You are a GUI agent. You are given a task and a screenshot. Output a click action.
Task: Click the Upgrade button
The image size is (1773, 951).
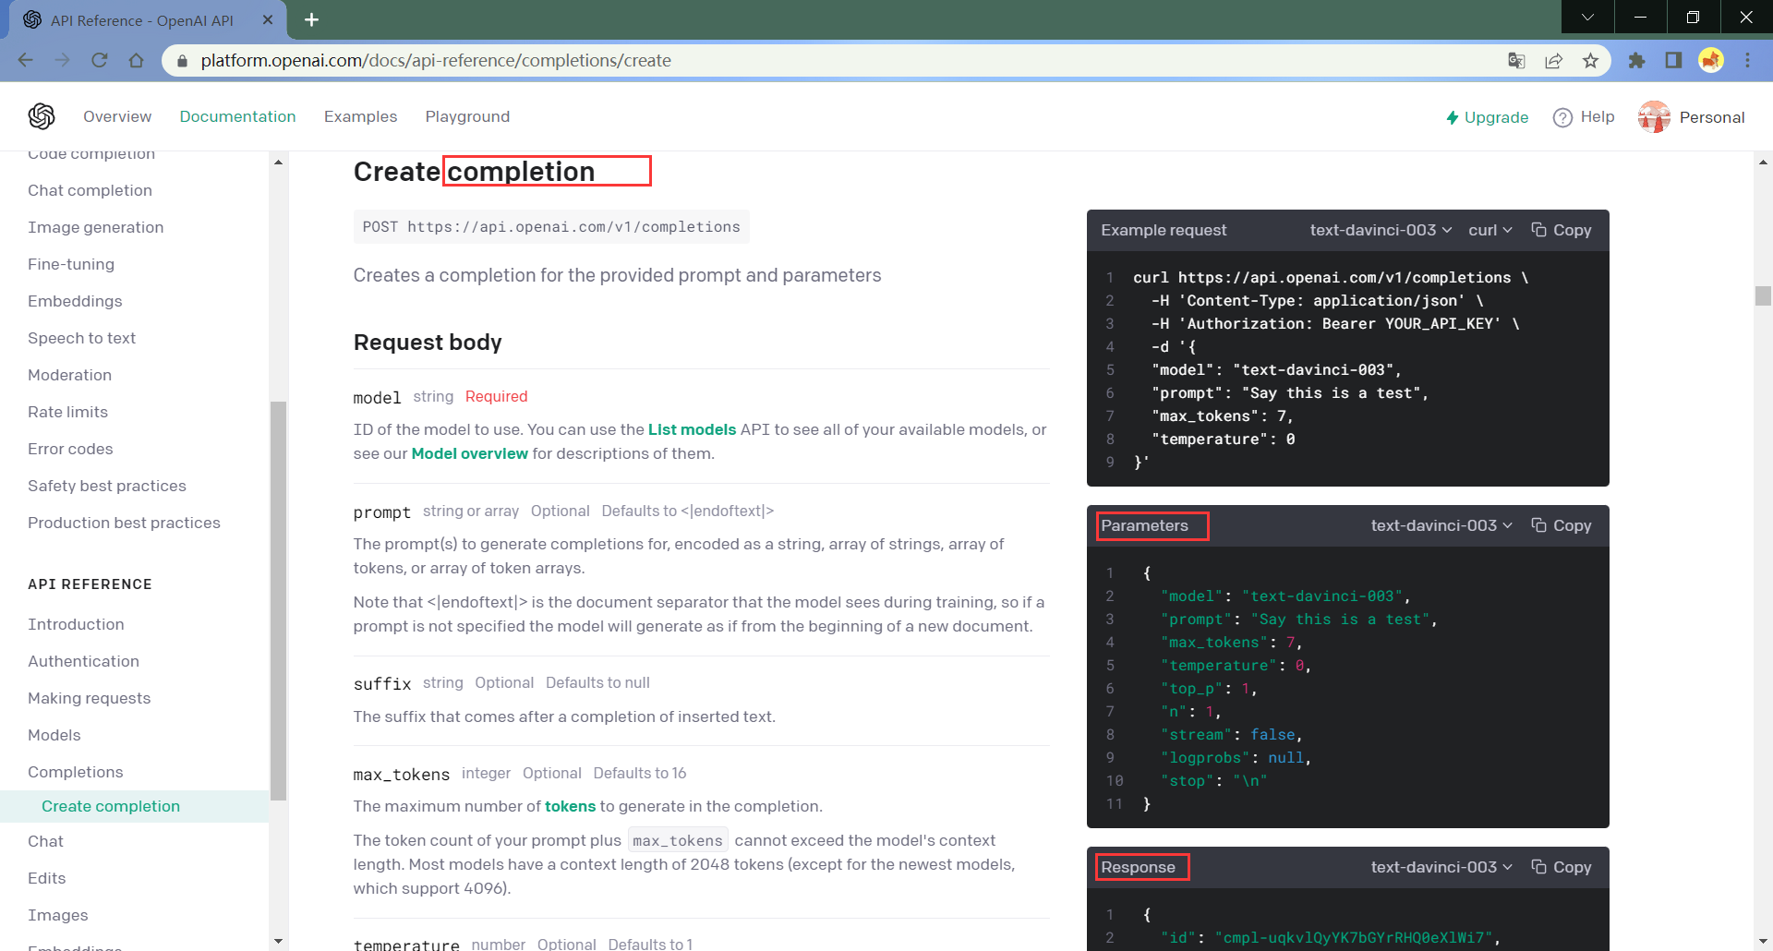[x=1487, y=117]
